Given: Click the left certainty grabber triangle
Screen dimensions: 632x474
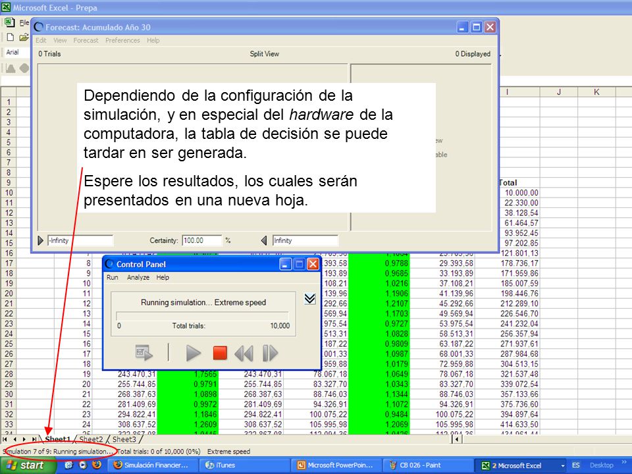Looking at the screenshot, I should (40, 241).
